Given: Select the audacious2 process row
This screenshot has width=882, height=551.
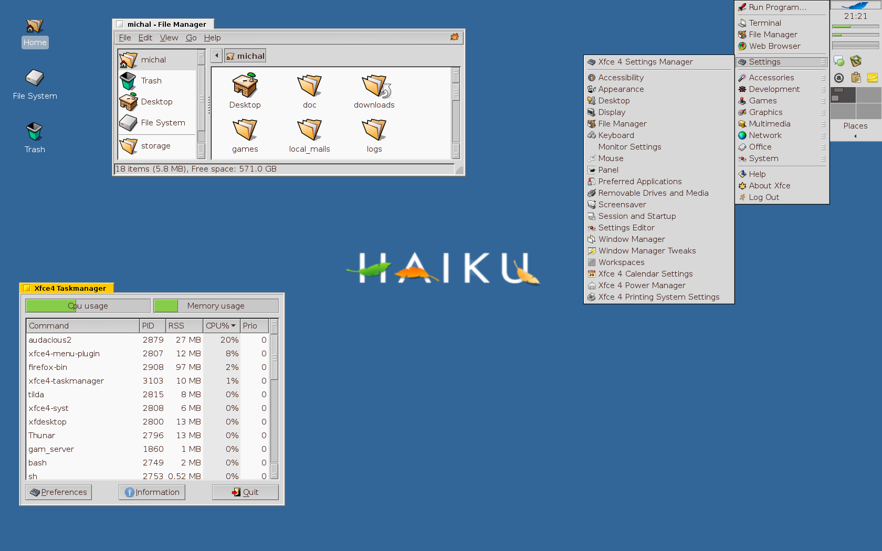Looking at the screenshot, I should pos(148,340).
